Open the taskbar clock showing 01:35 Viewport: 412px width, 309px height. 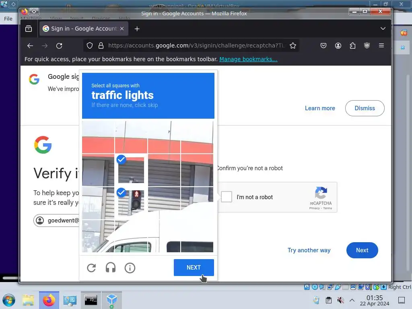pos(375,300)
